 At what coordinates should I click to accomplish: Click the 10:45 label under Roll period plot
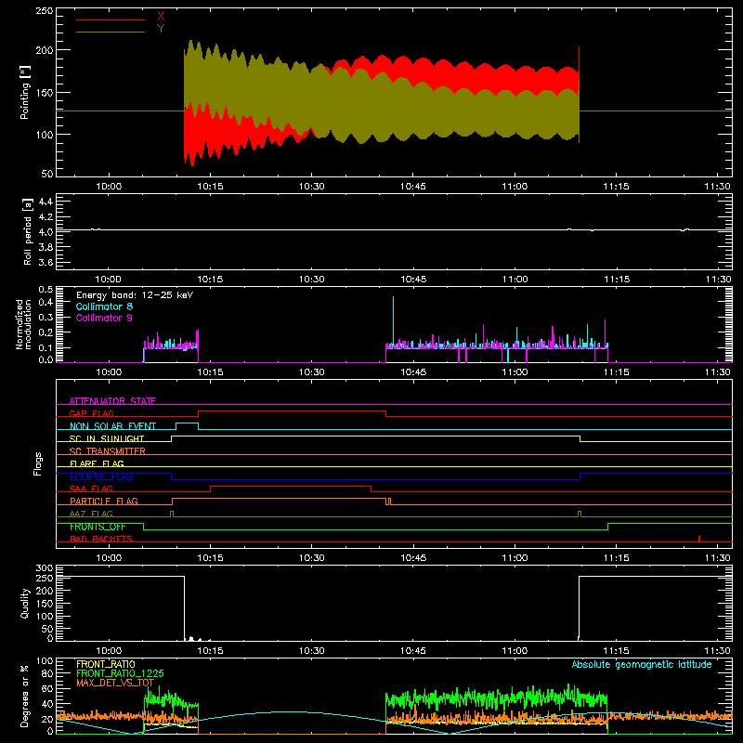pos(413,280)
